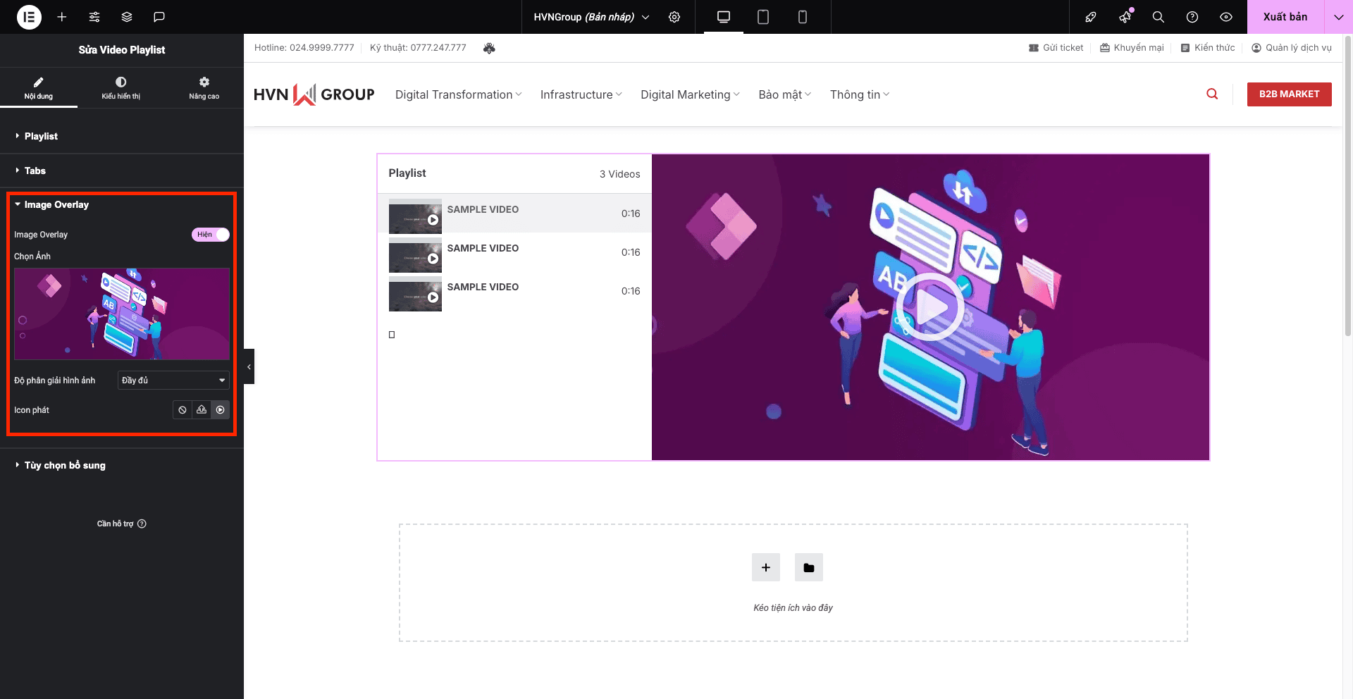Viewport: 1353px width, 699px height.
Task: Preview changes with the eye icon
Action: pyautogui.click(x=1226, y=17)
